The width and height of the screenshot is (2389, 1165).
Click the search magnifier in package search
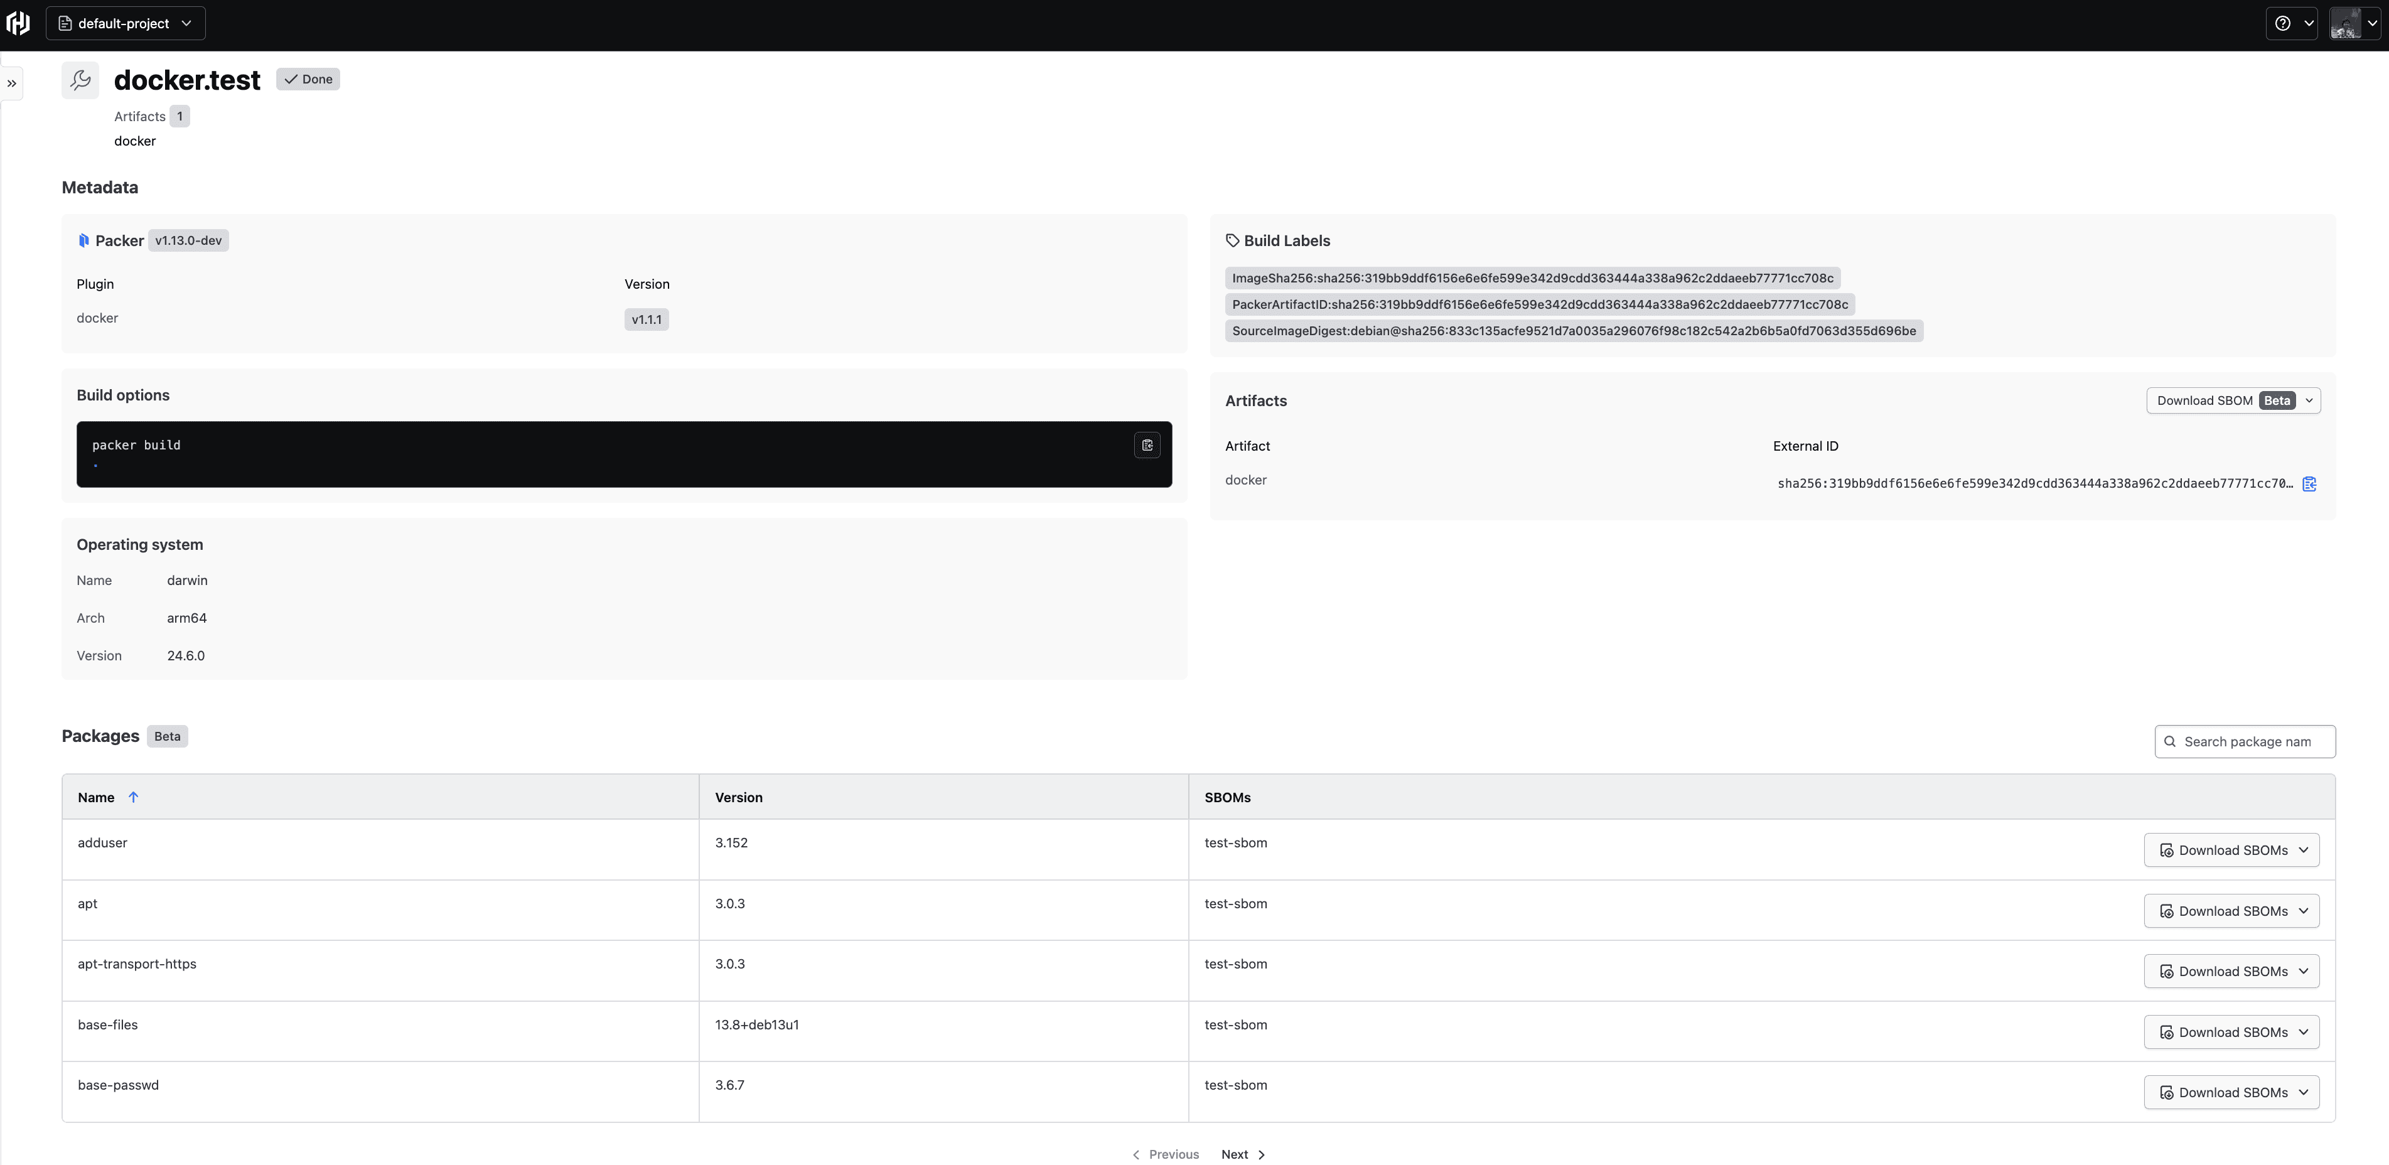pyautogui.click(x=2170, y=741)
